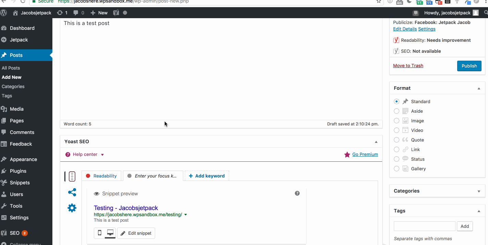
Task: Expand the Categories panel
Action: click(x=479, y=191)
